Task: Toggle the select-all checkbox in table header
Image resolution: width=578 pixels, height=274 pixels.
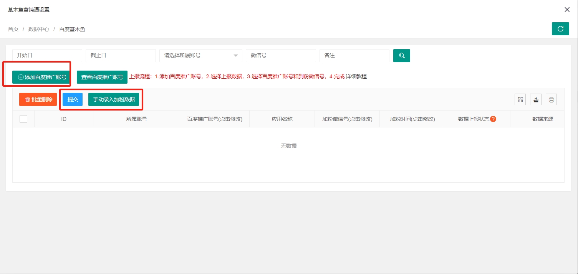Action: [x=23, y=119]
